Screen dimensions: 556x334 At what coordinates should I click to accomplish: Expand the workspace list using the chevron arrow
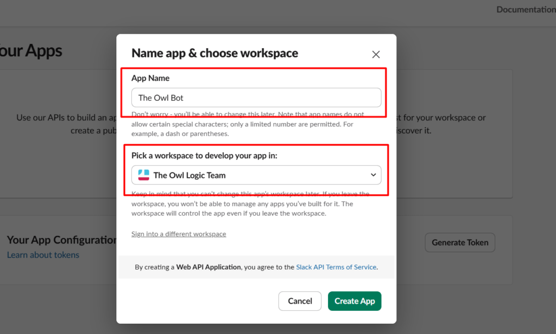(373, 175)
